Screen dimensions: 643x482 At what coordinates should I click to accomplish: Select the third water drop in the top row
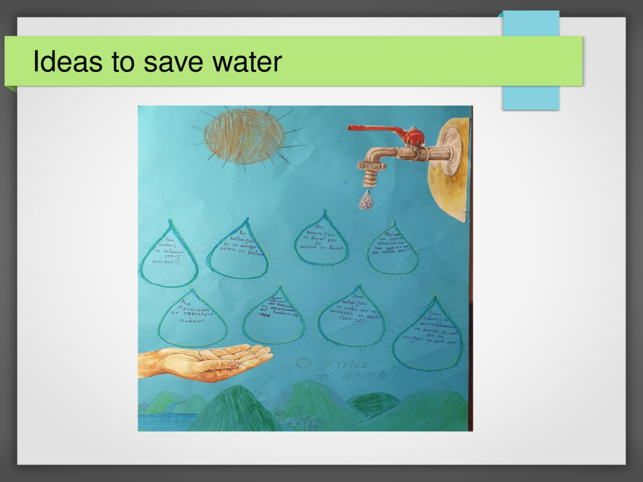322,238
